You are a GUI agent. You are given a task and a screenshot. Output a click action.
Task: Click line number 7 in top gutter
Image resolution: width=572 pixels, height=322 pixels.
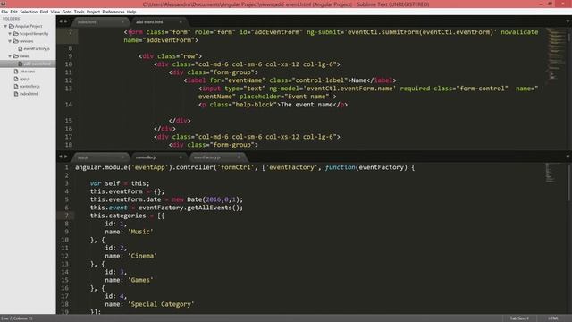(x=70, y=32)
